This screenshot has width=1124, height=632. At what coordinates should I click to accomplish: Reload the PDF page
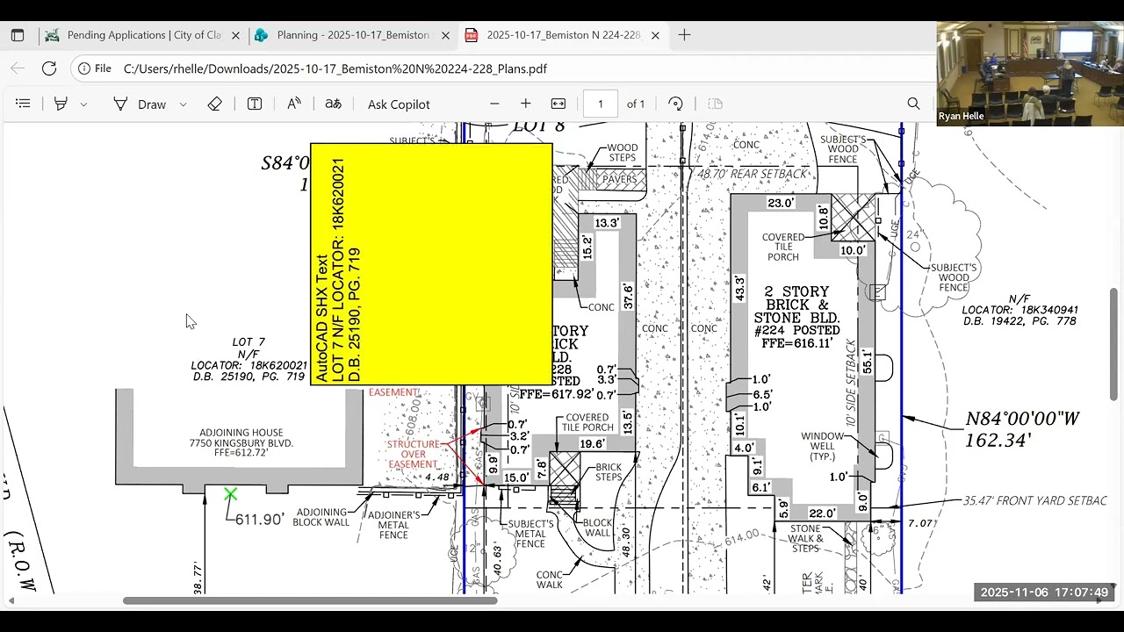coord(49,68)
